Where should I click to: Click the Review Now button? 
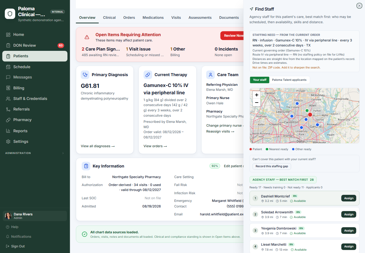pyautogui.click(x=232, y=36)
